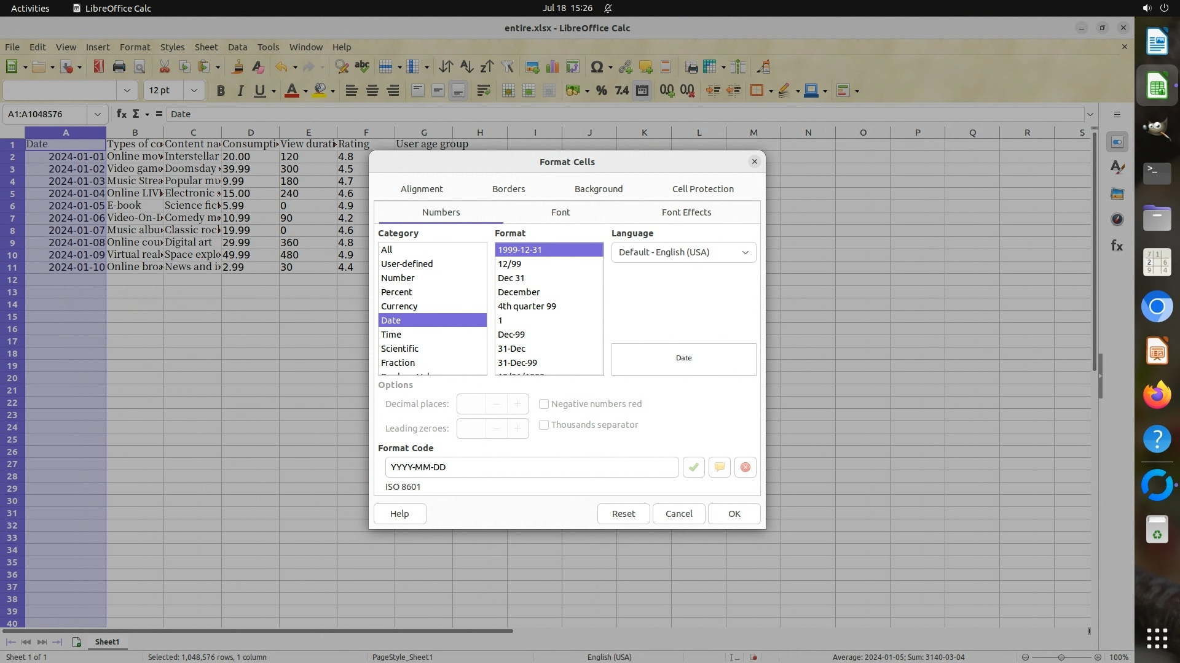Switch to the Font Effects tab

686,212
